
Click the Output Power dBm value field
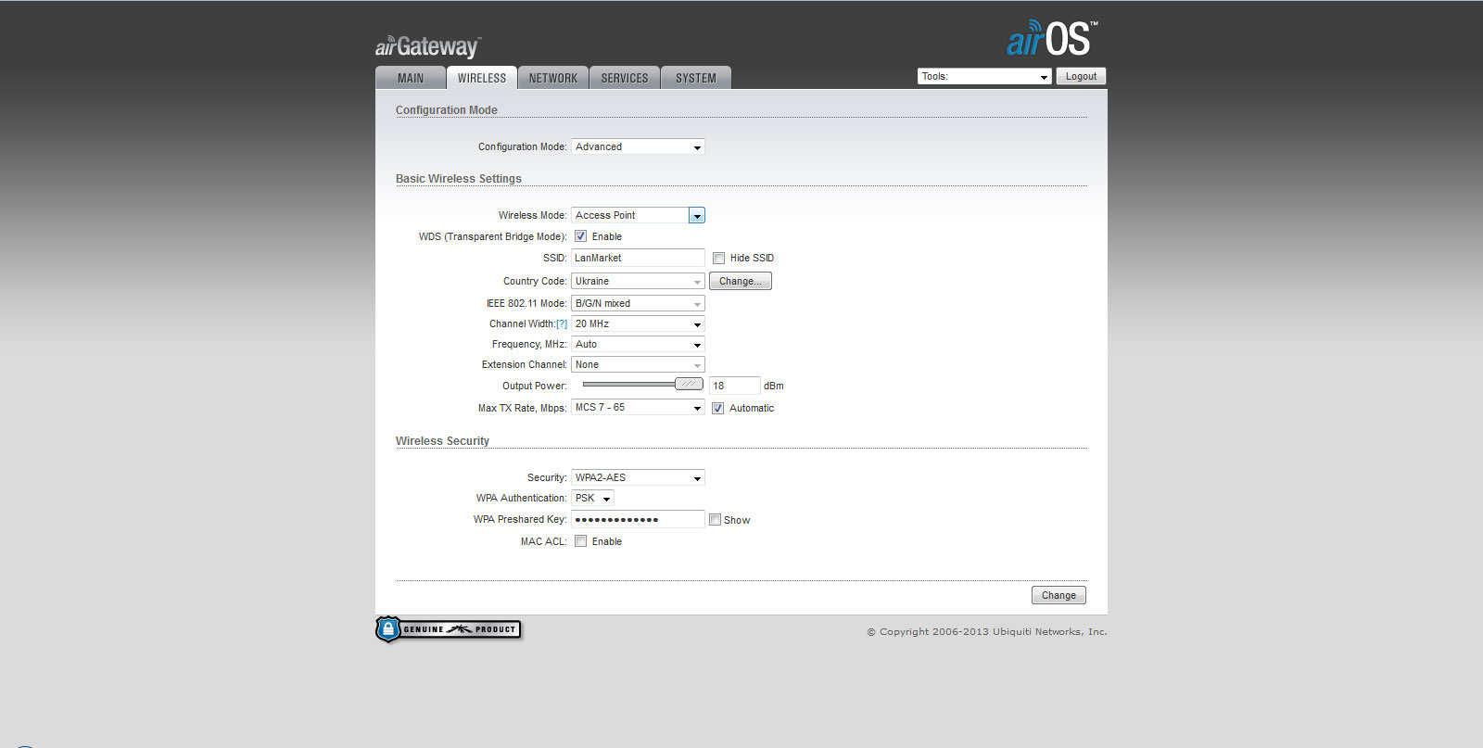point(734,386)
